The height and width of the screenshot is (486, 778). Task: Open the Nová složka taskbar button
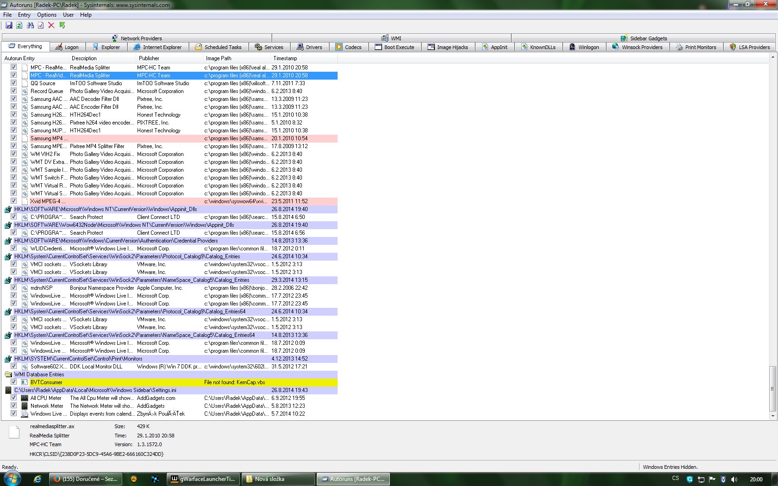coord(278,479)
